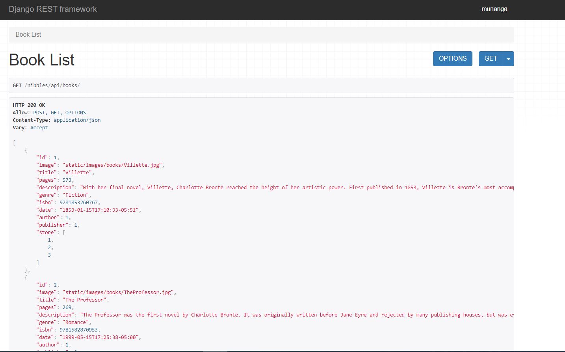Send a GET request with the GET button
Image resolution: width=565 pixels, height=352 pixels.
pyautogui.click(x=491, y=59)
